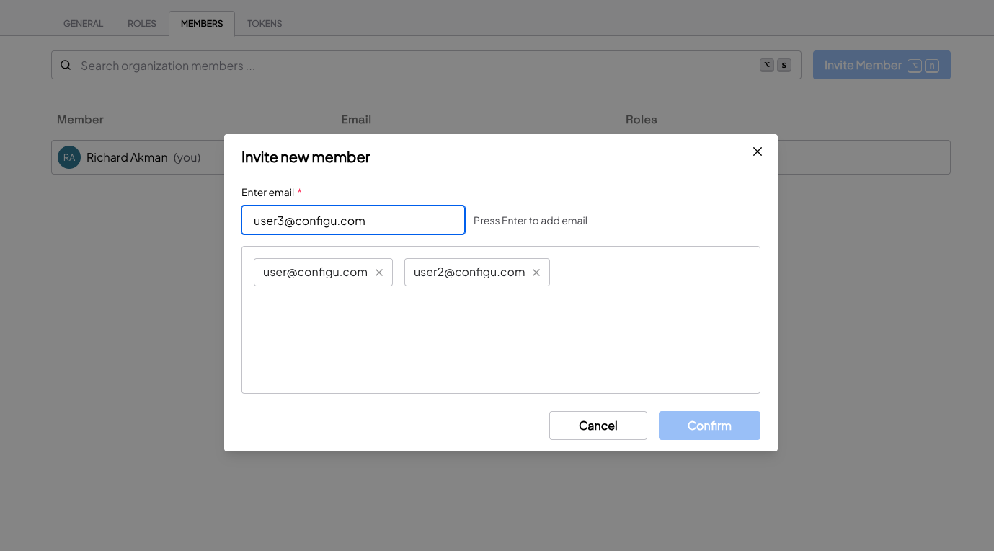Click the RA avatar of Richard Akman
994x551 pixels.
tap(69, 157)
